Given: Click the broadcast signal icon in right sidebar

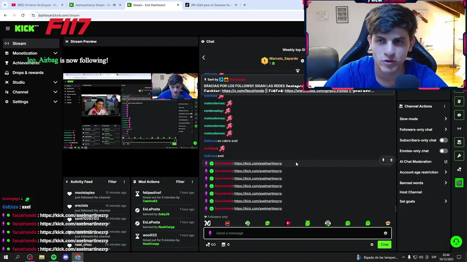Looking at the screenshot, I should (459, 128).
